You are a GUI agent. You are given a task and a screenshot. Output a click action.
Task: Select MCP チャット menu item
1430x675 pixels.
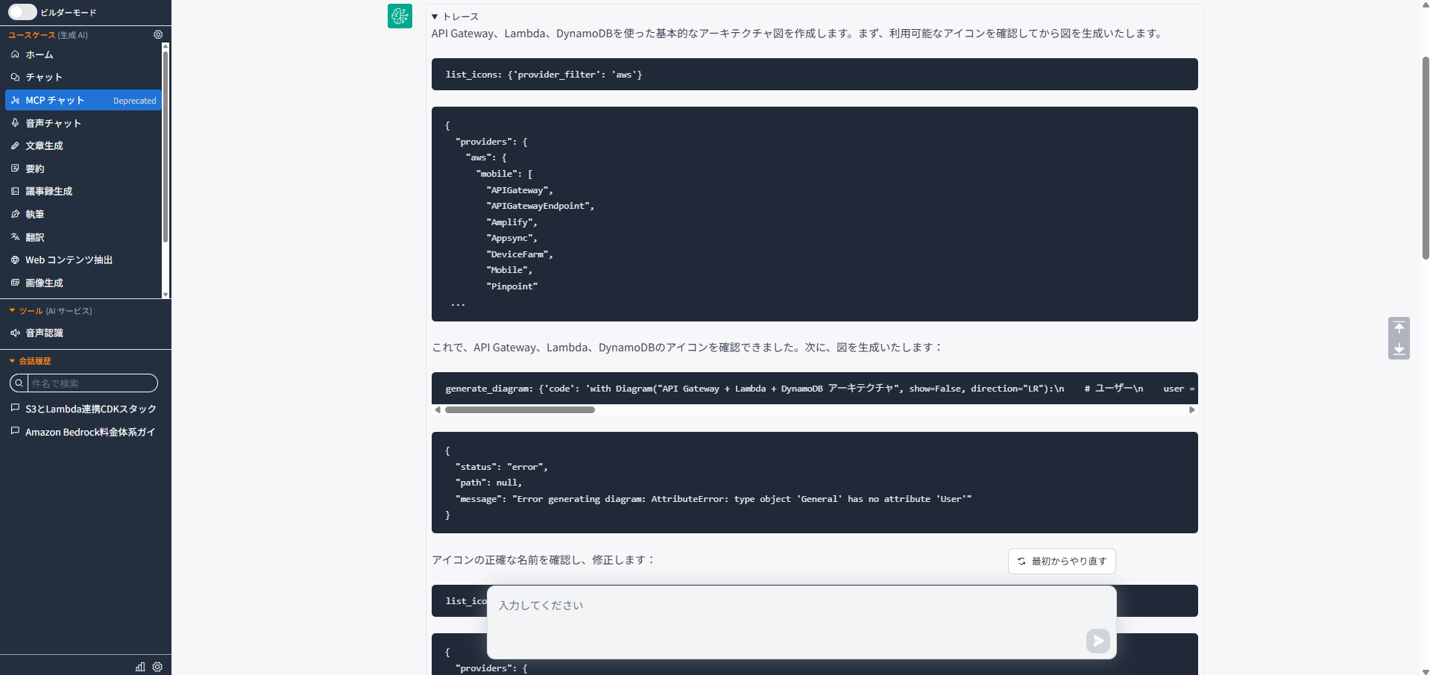point(83,100)
